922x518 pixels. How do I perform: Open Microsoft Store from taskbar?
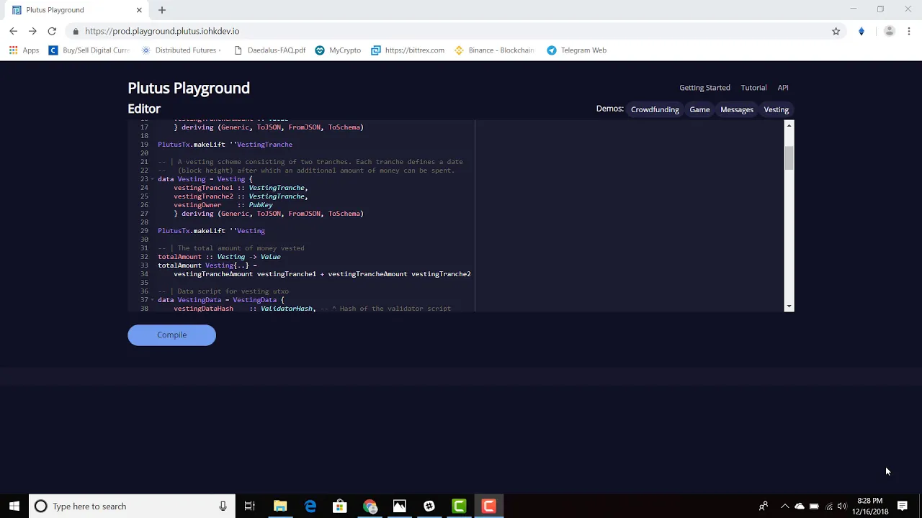(x=340, y=506)
